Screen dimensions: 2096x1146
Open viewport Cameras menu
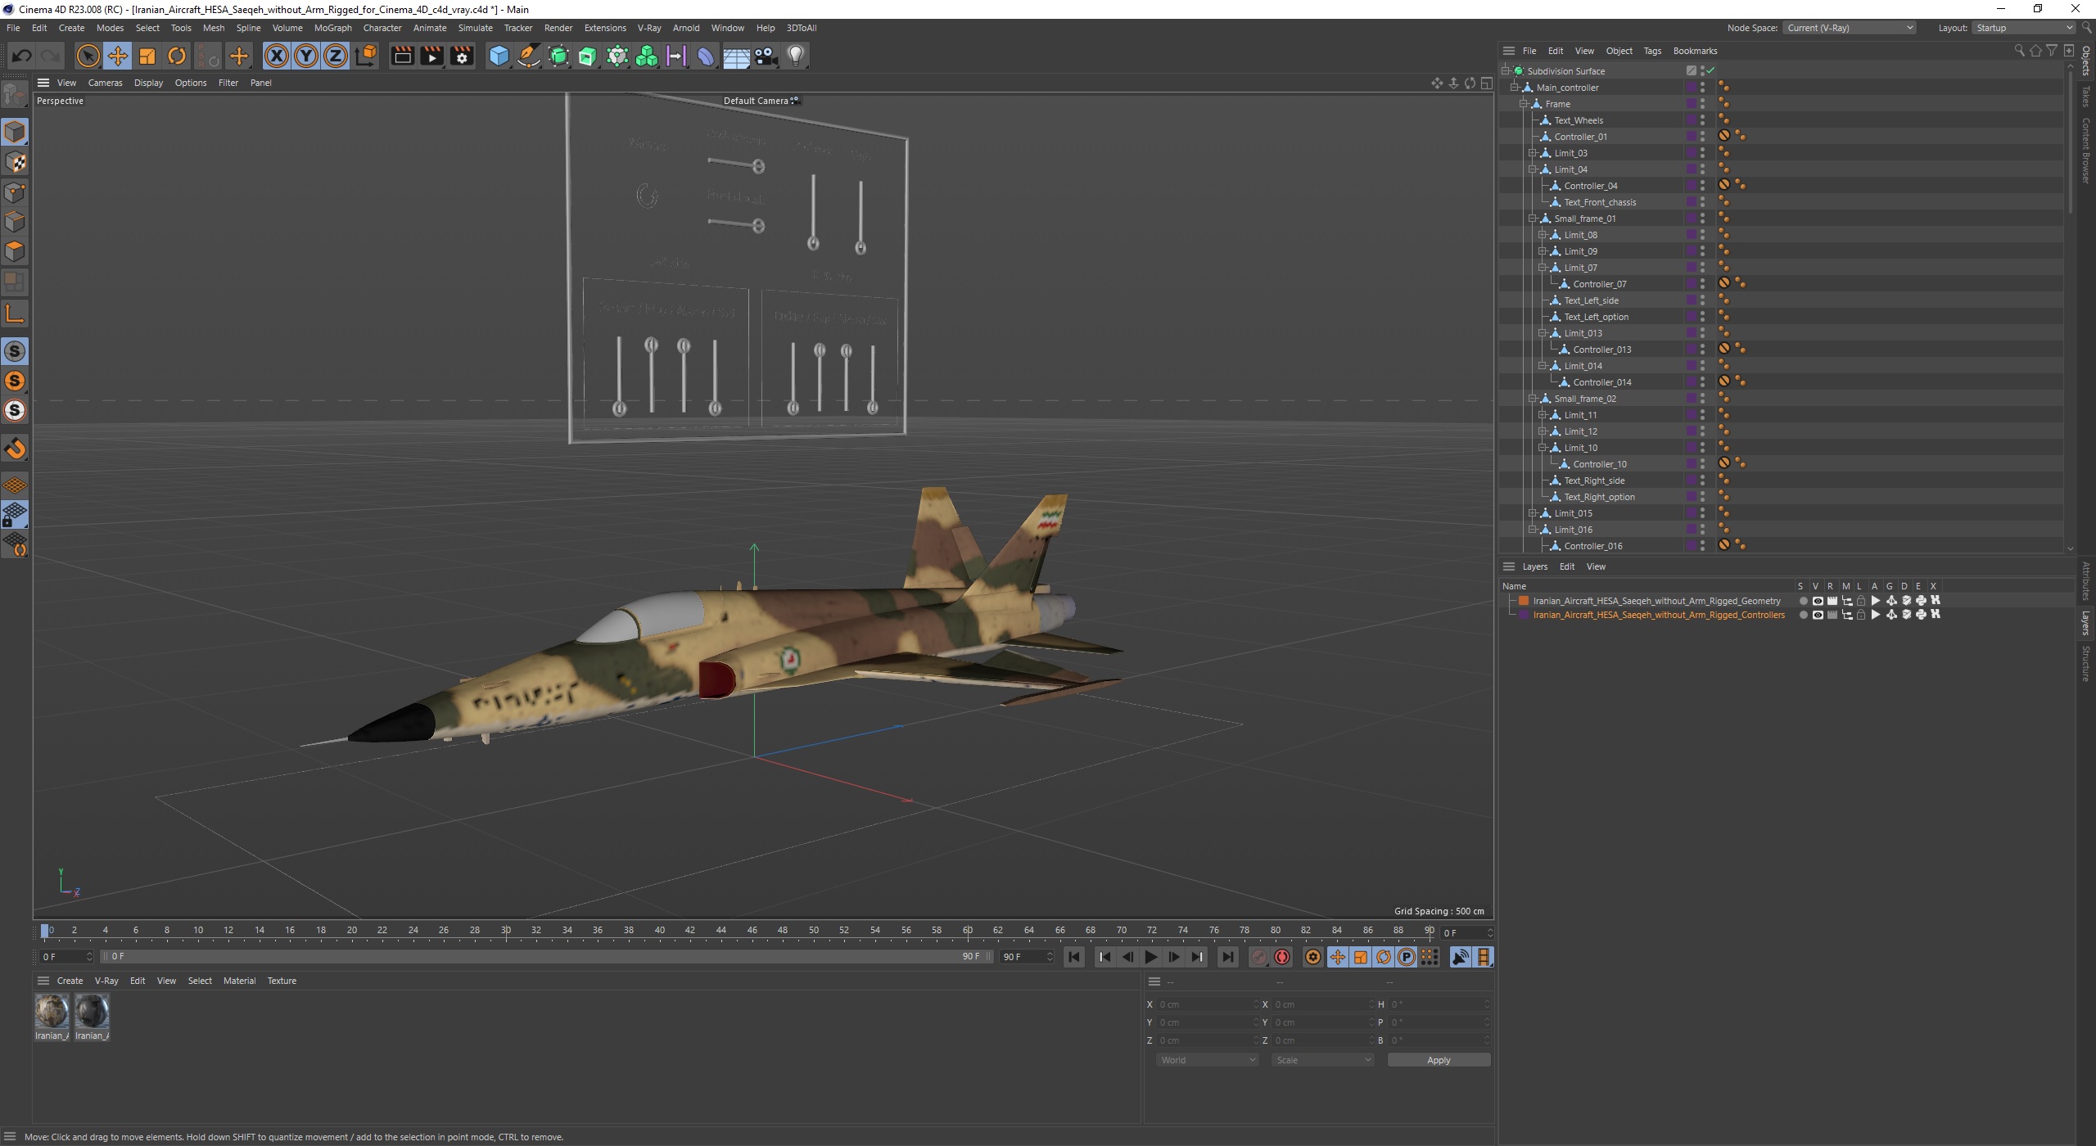(x=105, y=83)
